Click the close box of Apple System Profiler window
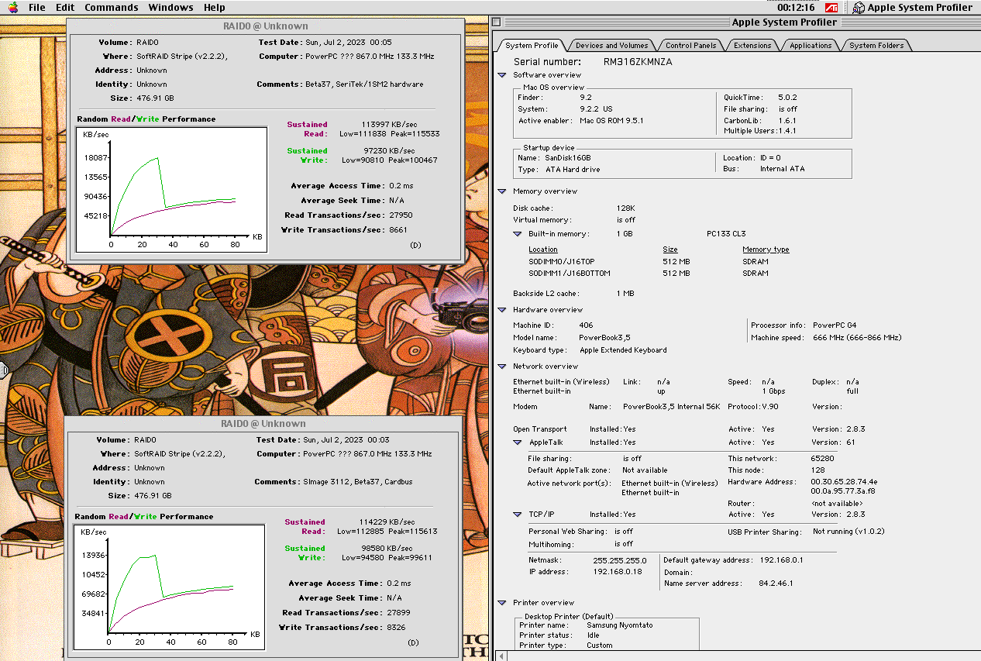981x661 pixels. [497, 22]
